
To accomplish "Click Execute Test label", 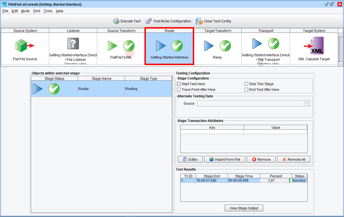I will 131,21.
